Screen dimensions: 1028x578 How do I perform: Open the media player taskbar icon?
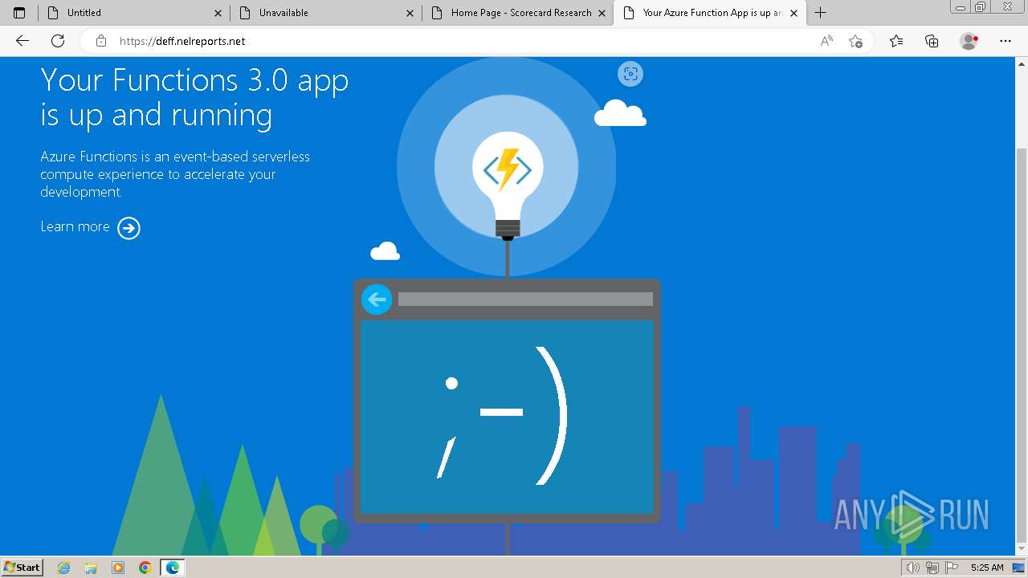pos(118,568)
